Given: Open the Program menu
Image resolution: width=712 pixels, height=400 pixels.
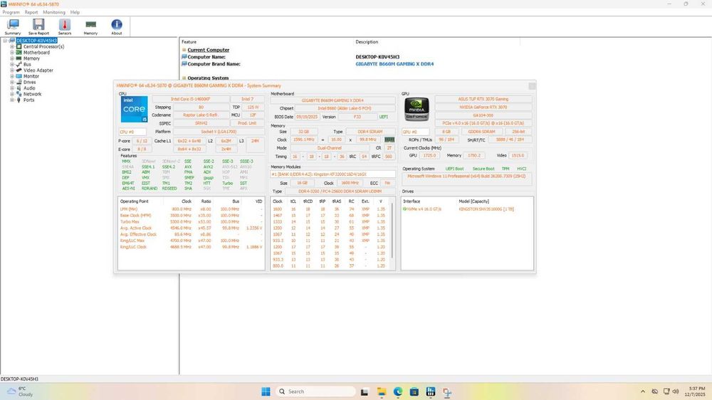Looking at the screenshot, I should pos(11,12).
